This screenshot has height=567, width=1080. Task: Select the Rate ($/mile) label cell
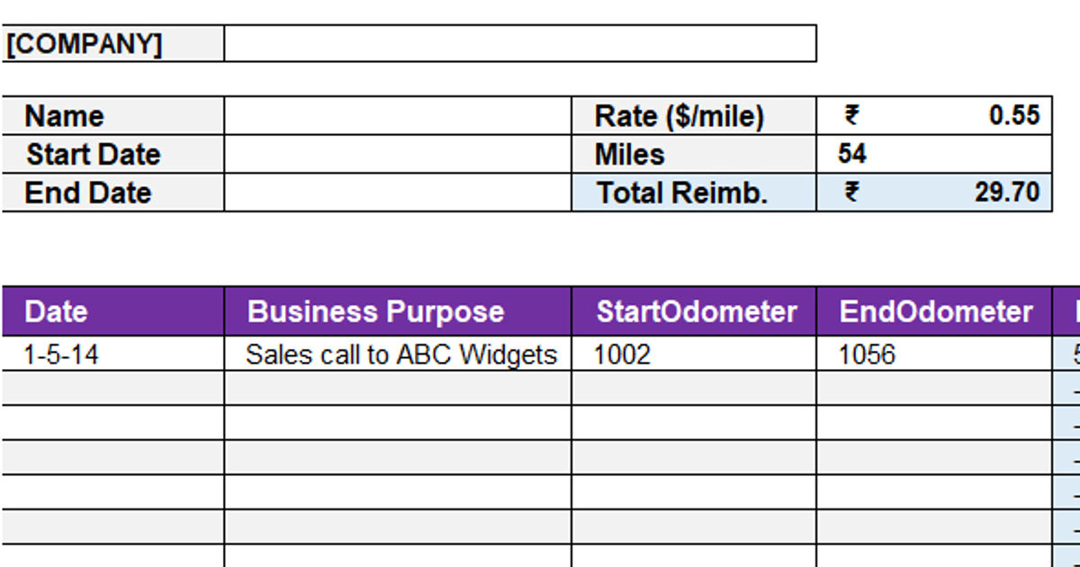click(693, 116)
